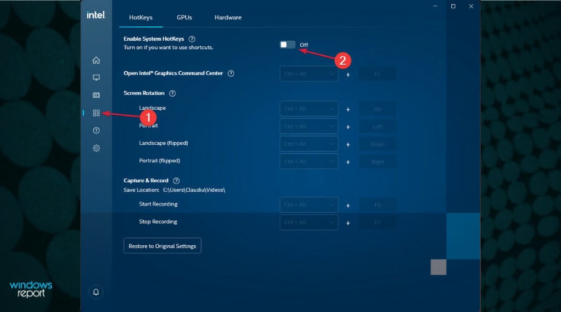Open the Support help sidebar icon
This screenshot has width=561, height=312.
pos(96,130)
